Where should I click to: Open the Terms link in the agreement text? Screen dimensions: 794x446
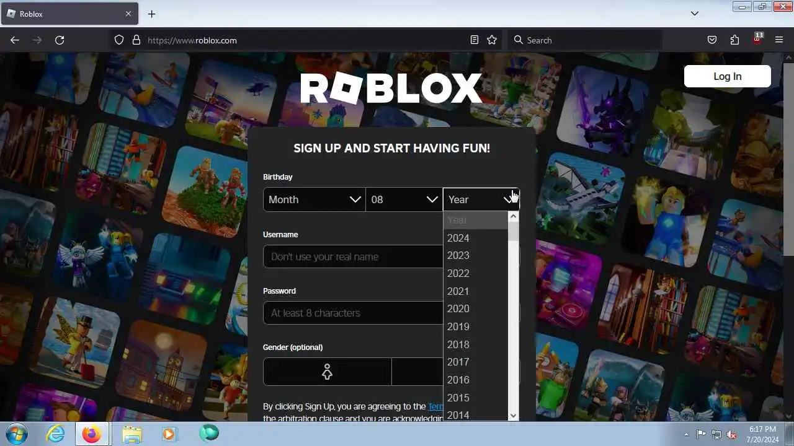point(435,406)
